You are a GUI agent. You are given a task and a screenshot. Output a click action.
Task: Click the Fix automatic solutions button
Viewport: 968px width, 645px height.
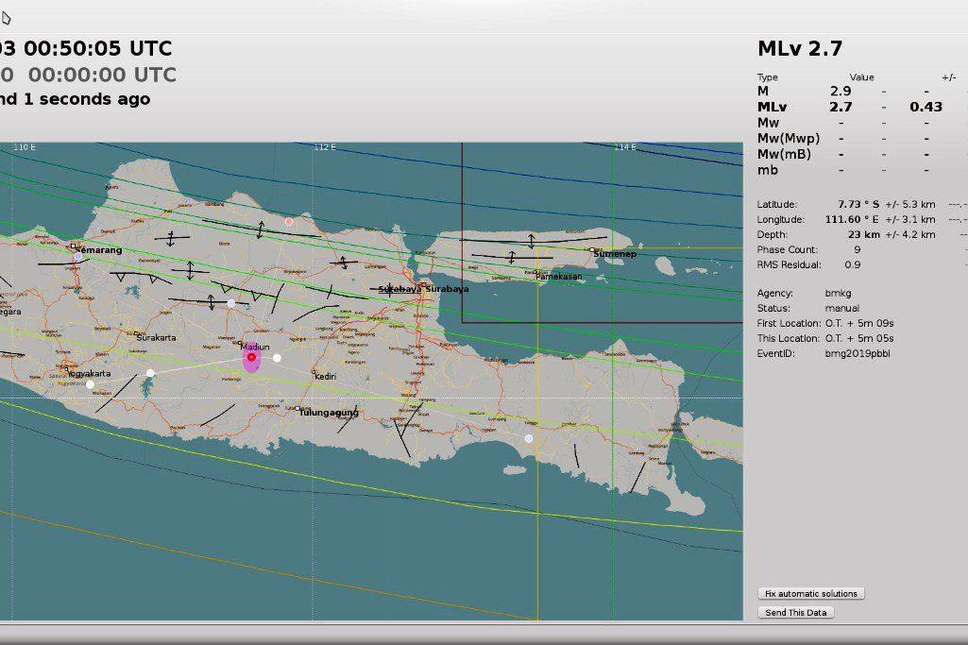coord(811,593)
